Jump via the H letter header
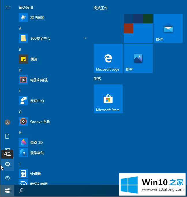Screen dimensions: 187x197 coord(20,133)
